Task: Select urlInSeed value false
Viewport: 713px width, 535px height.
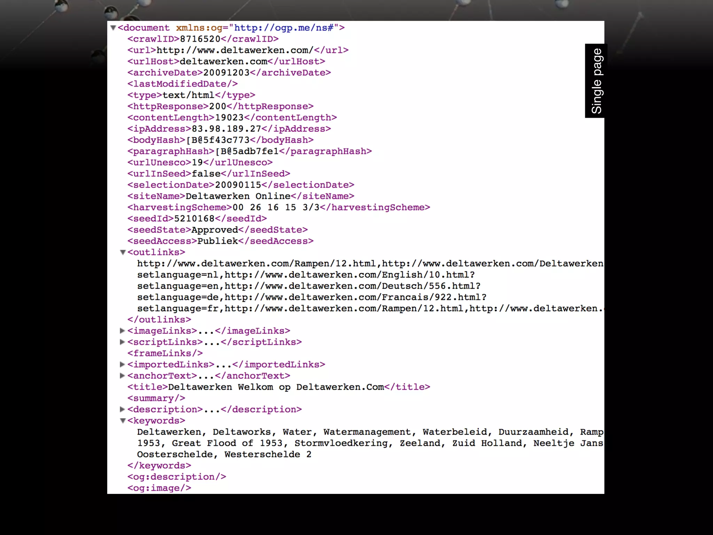Action: pos(206,173)
